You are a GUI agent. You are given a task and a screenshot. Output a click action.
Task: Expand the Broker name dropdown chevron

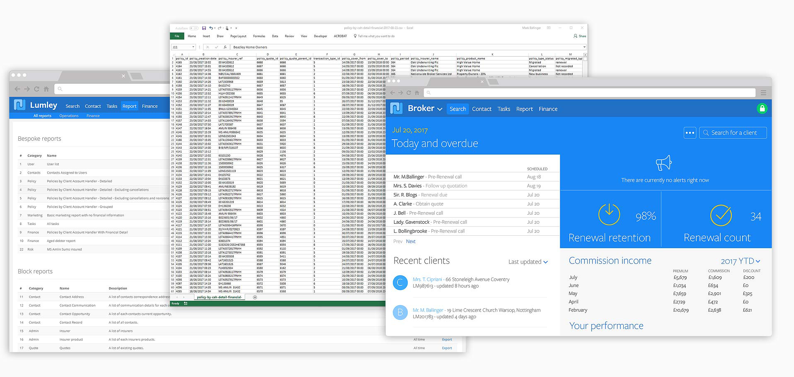coord(440,109)
